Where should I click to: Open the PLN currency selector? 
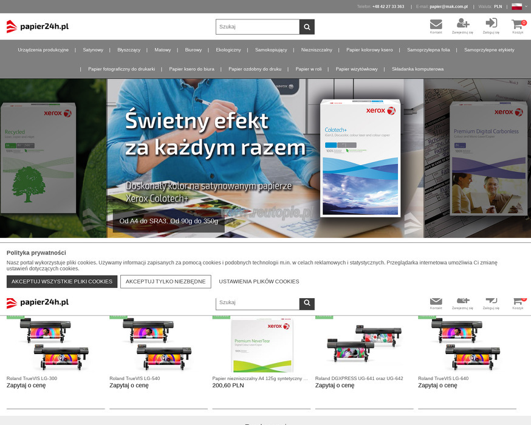[x=498, y=7]
